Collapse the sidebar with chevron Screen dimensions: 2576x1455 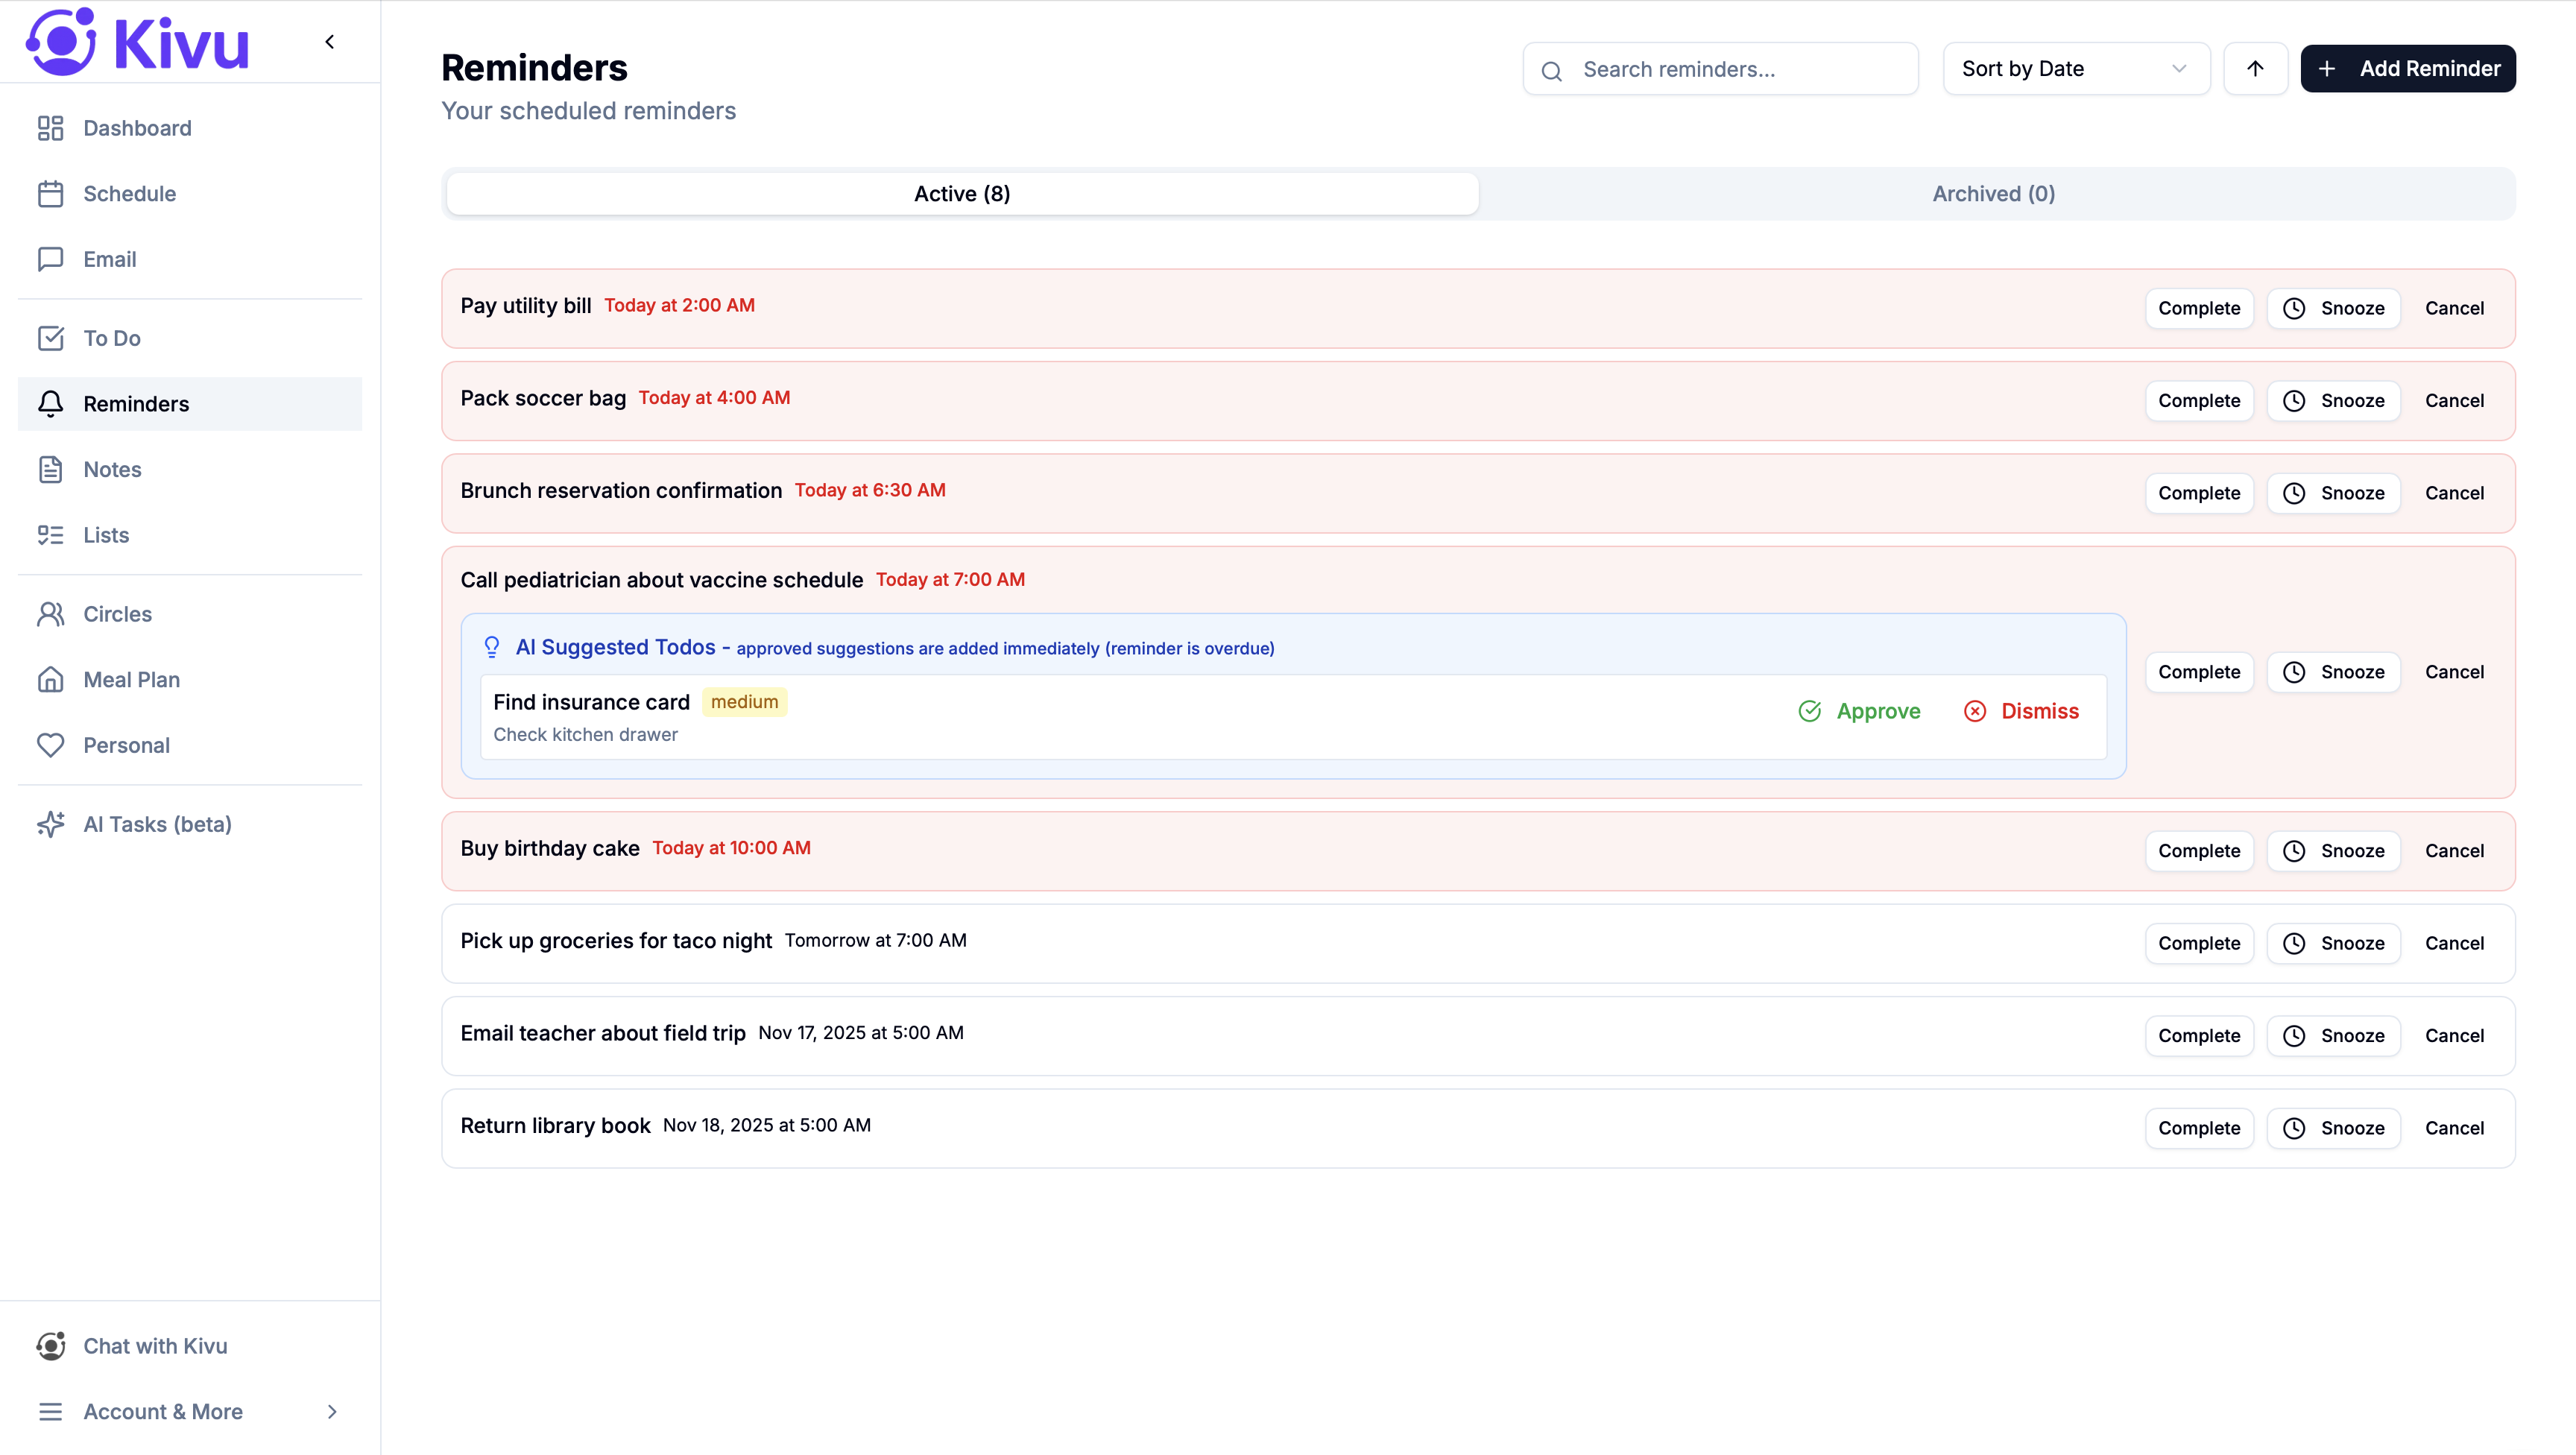330,42
